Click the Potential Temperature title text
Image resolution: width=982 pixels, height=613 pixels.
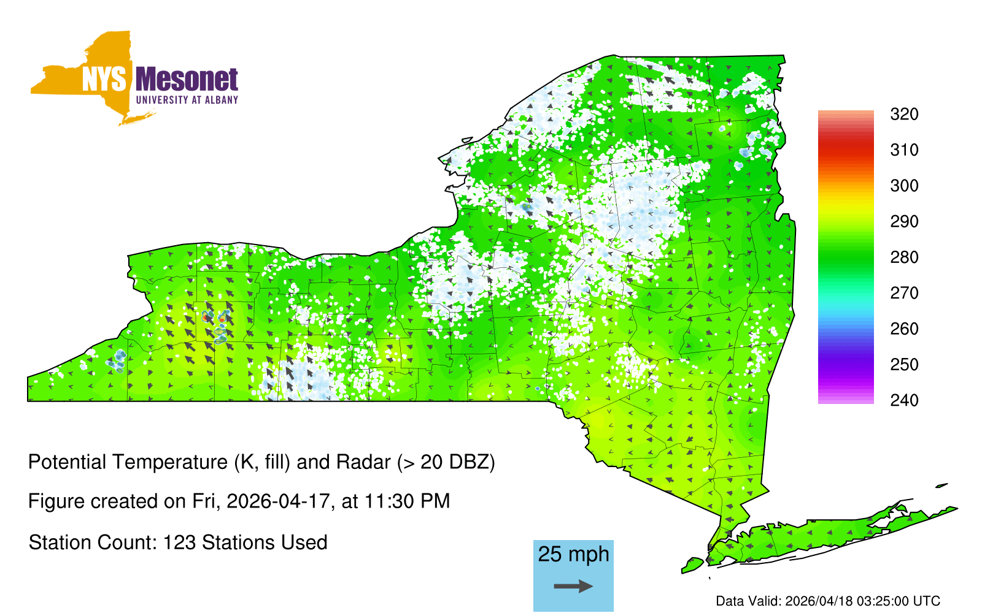click(x=261, y=462)
